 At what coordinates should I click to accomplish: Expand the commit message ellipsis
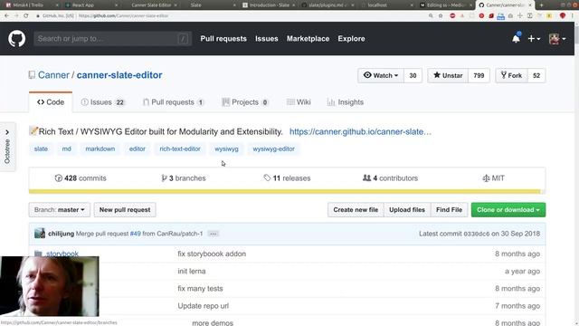point(214,234)
